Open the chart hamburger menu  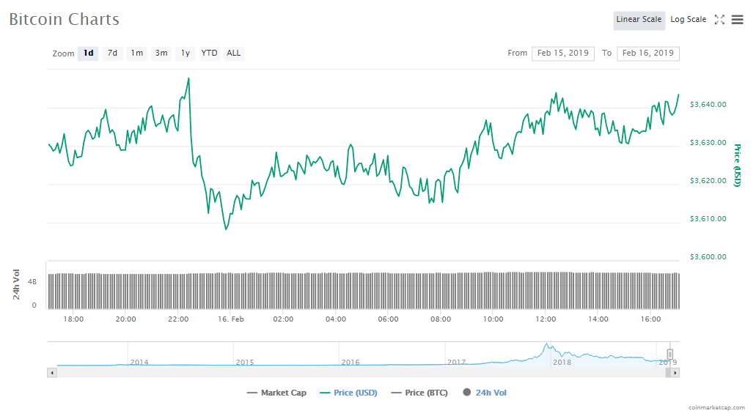pyautogui.click(x=737, y=20)
